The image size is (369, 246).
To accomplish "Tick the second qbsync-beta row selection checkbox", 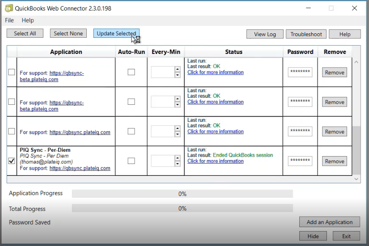I will click(x=11, y=101).
